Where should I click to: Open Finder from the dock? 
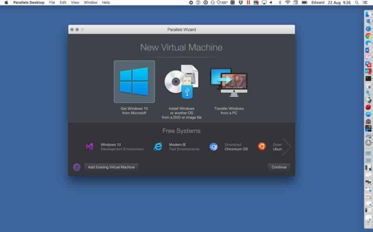click(x=368, y=14)
